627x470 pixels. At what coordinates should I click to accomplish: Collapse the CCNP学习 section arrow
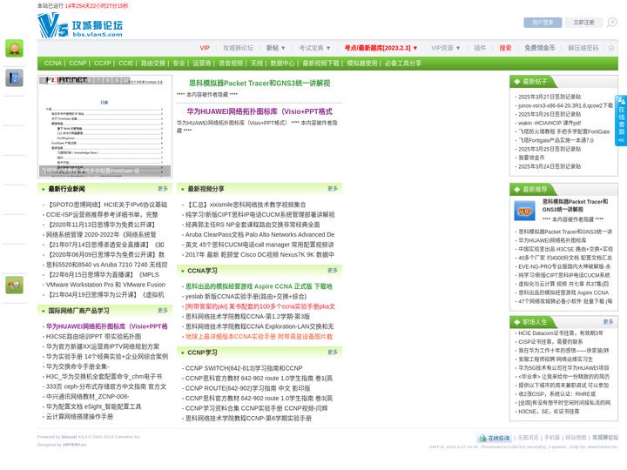[182, 352]
